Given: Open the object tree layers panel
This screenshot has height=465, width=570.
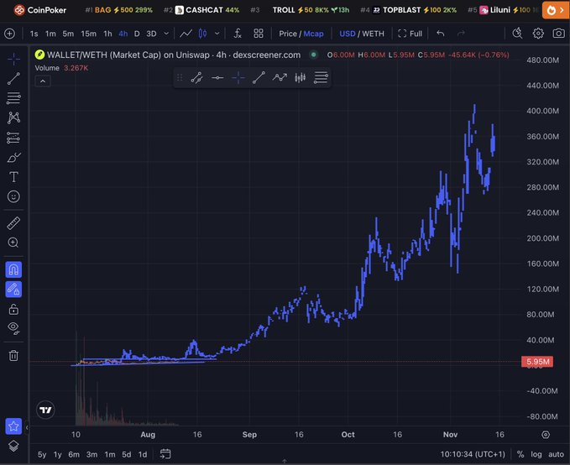Looking at the screenshot, I should point(13,446).
